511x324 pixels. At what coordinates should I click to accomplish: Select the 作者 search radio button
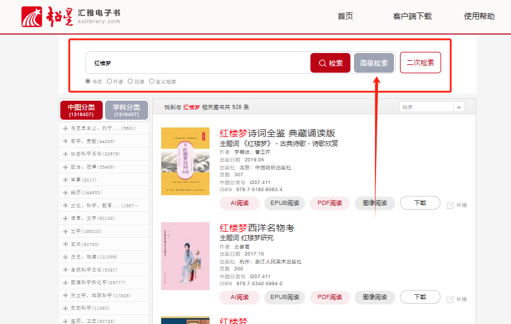click(x=109, y=82)
